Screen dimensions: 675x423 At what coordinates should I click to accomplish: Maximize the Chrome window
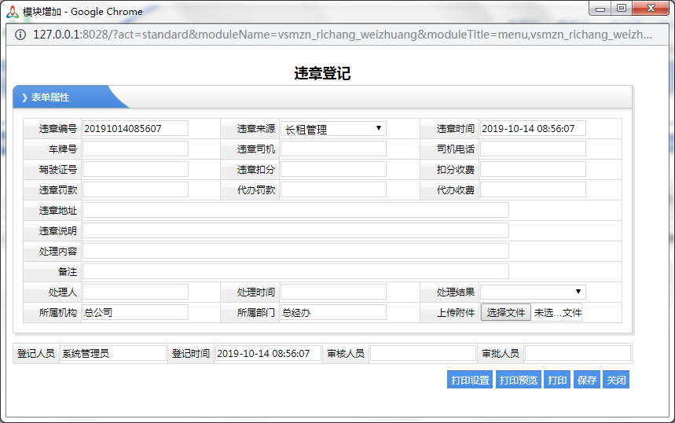622,9
